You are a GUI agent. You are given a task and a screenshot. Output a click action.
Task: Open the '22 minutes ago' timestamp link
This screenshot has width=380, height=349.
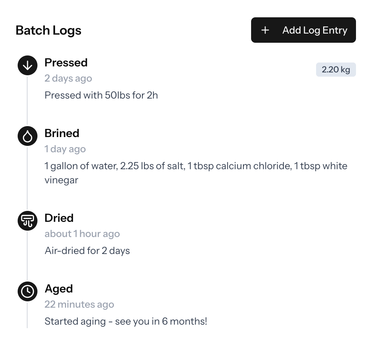(79, 304)
